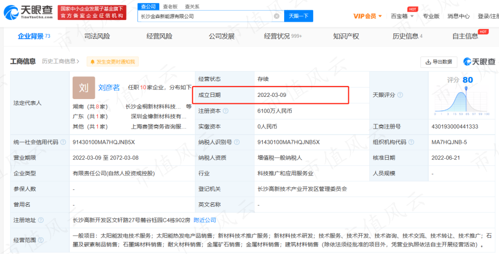Click the 导出数据 export button
Viewport: 499px width, 254px height.
point(439,62)
